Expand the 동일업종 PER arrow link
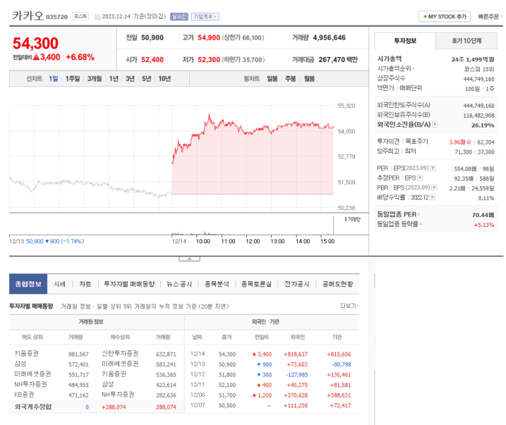The width and height of the screenshot is (506, 425). (418, 214)
